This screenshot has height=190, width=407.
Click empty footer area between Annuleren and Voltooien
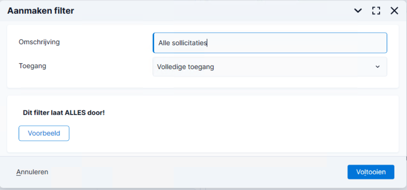click(197, 172)
